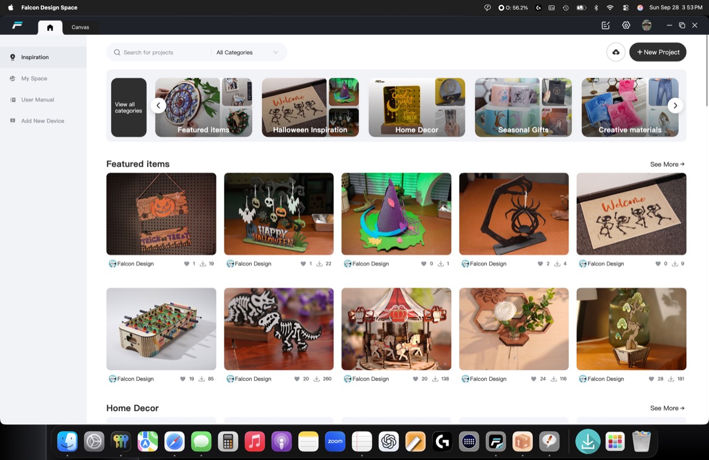Download the carousel project via download icon
This screenshot has height=460, width=709.
pyautogui.click(x=434, y=379)
